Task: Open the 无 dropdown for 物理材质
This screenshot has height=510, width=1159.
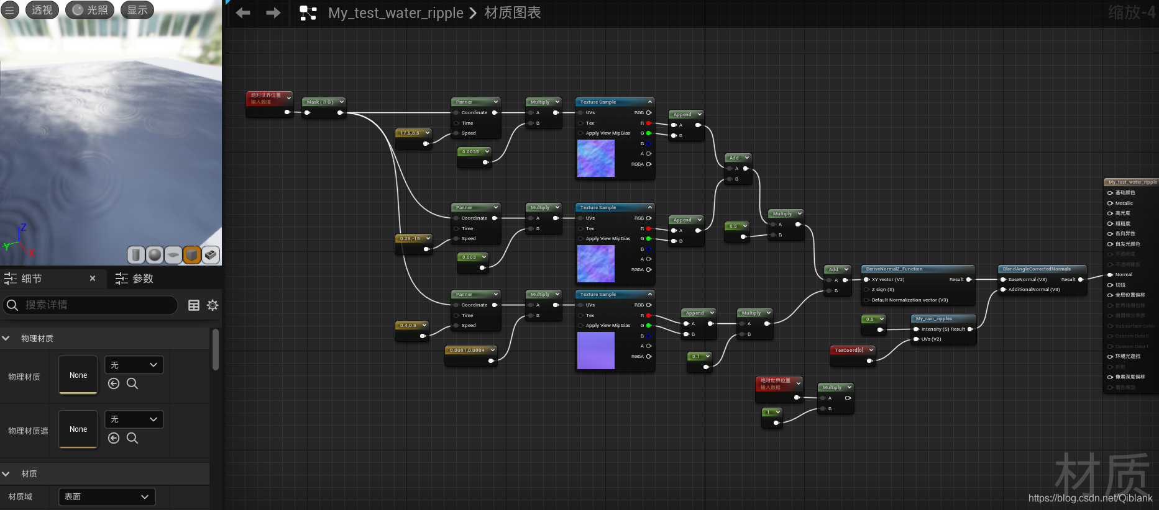Action: click(134, 365)
